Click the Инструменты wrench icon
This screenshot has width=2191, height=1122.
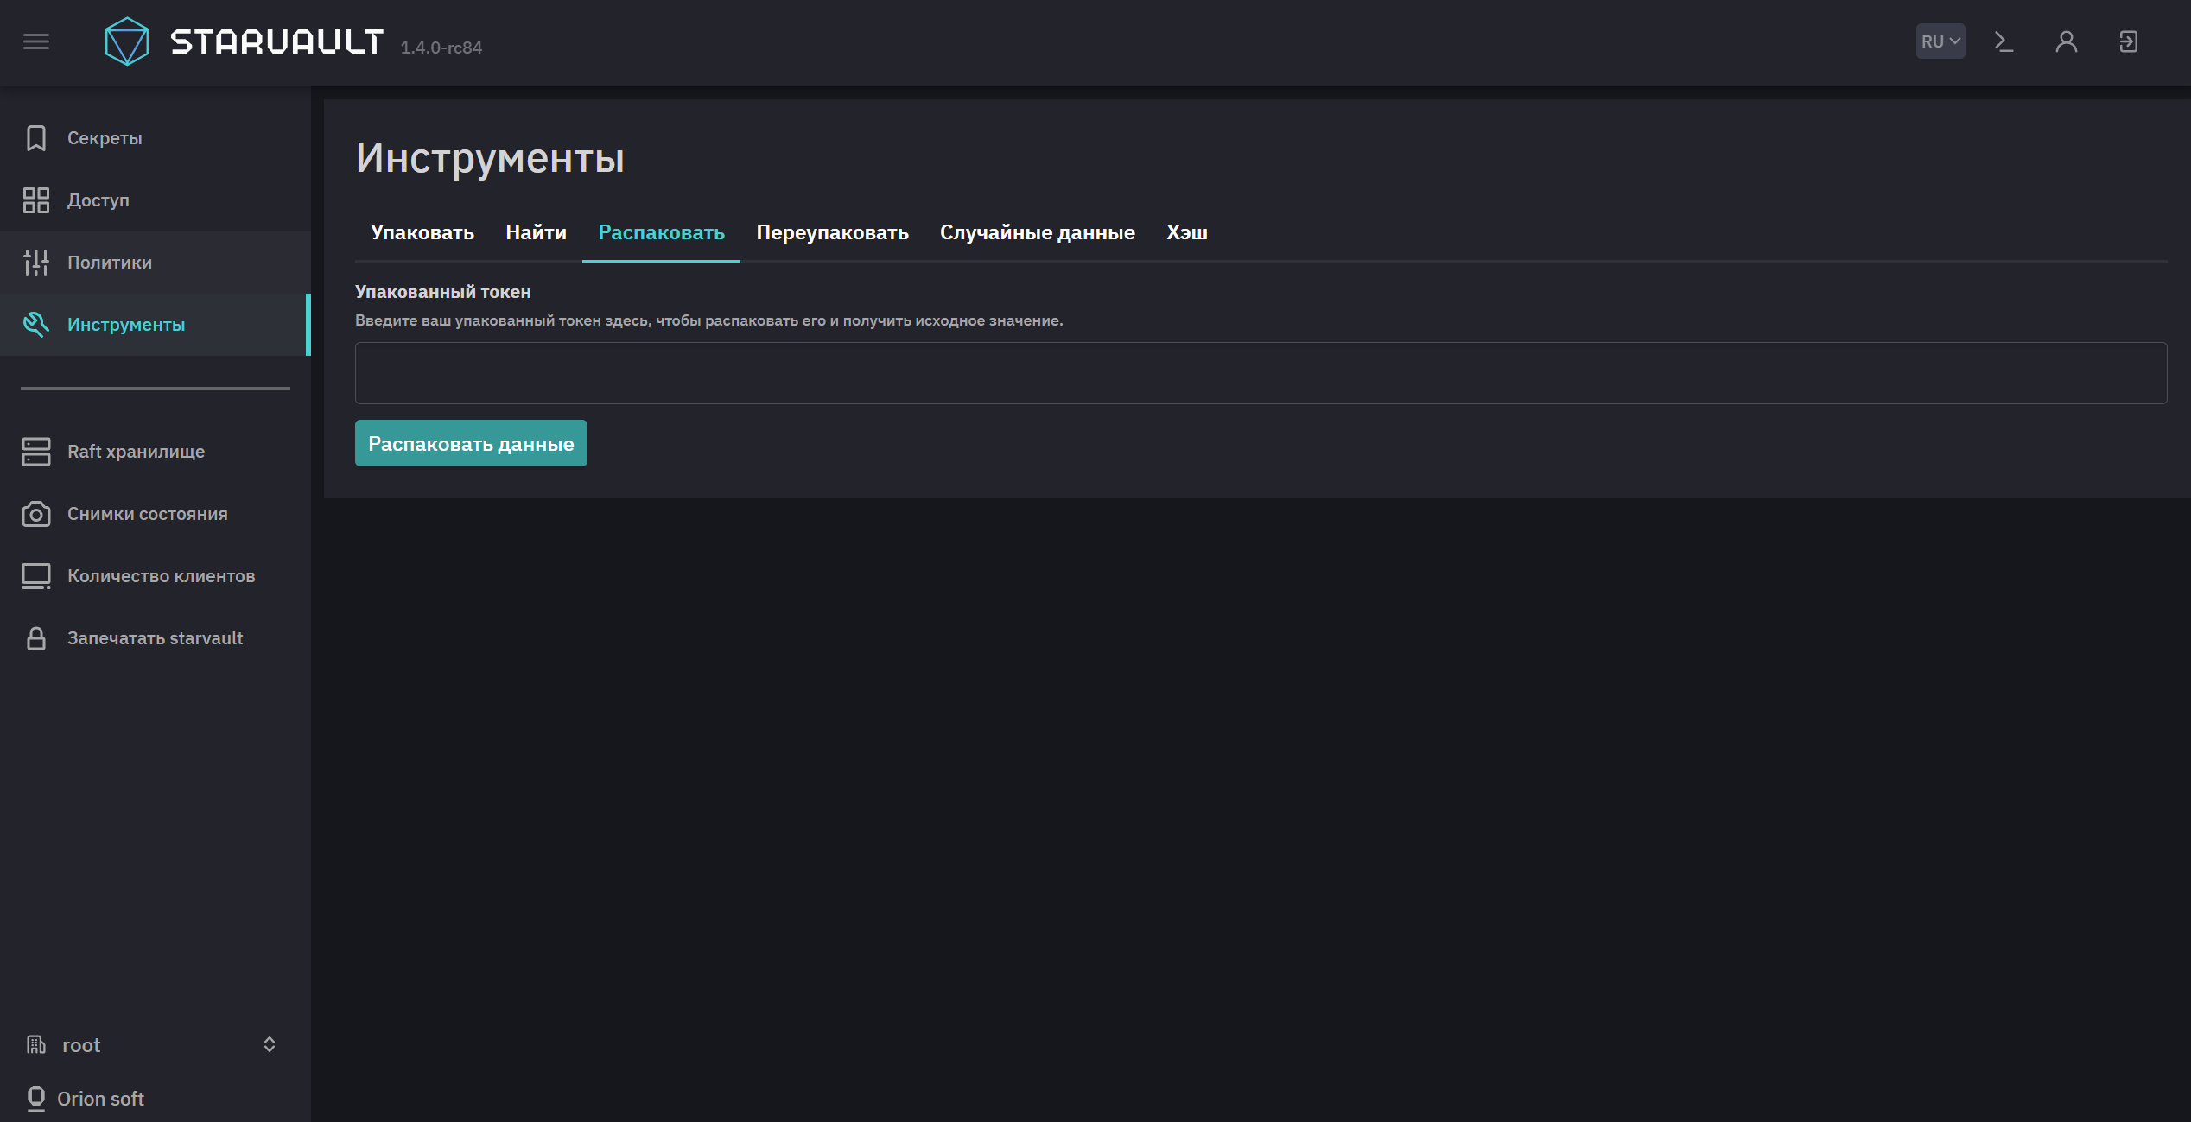pyautogui.click(x=36, y=325)
